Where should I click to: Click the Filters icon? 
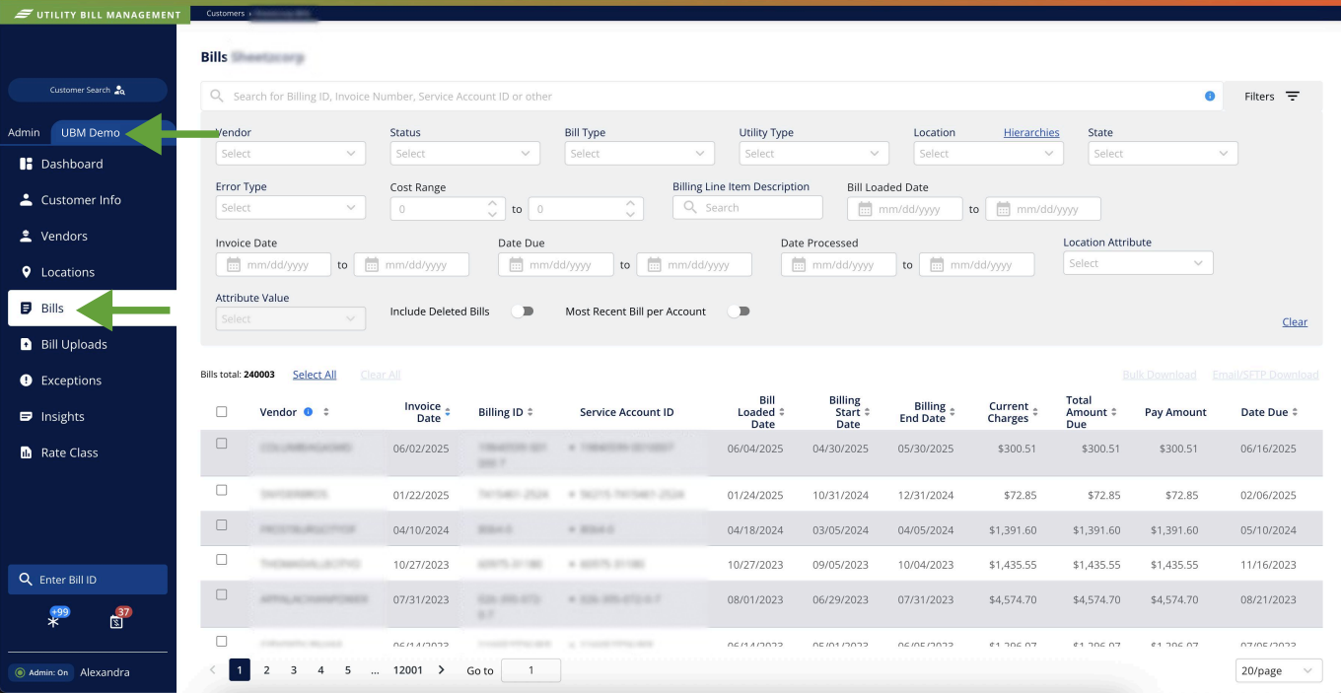point(1292,97)
